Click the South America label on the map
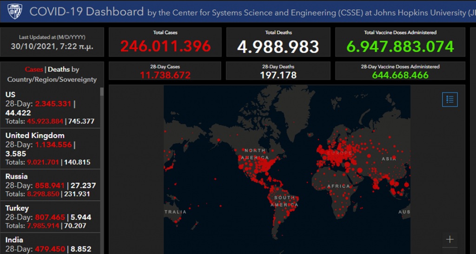The height and width of the screenshot is (254, 476). [284, 201]
